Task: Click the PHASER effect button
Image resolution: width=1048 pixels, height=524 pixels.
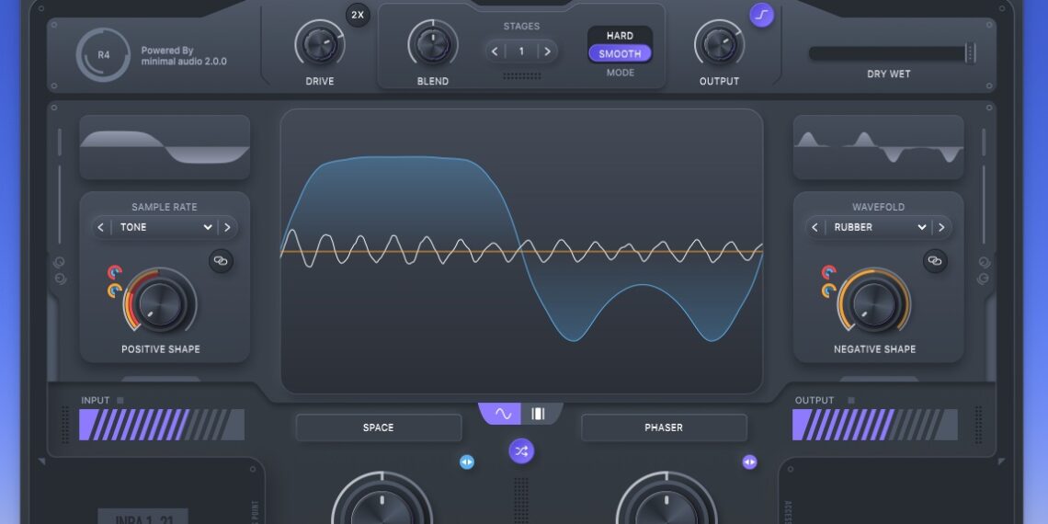Action: coord(664,427)
